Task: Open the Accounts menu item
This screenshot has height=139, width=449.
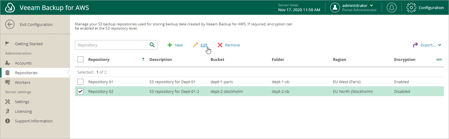Action: click(23, 63)
